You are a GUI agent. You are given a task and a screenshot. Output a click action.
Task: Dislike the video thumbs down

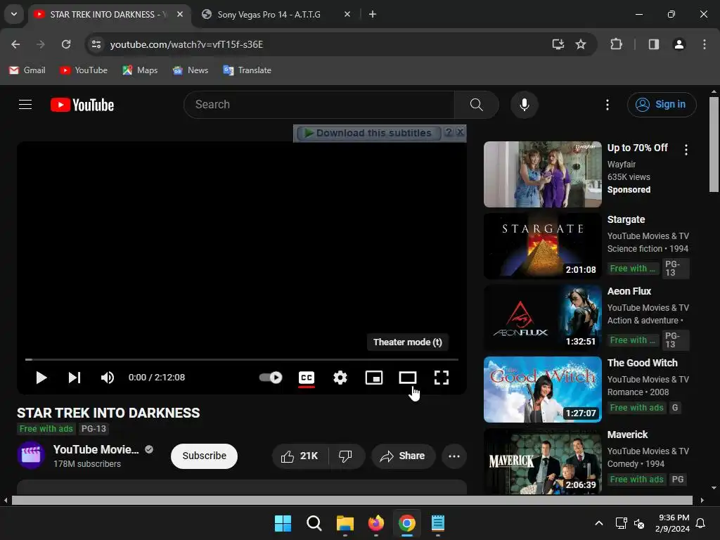tap(346, 456)
